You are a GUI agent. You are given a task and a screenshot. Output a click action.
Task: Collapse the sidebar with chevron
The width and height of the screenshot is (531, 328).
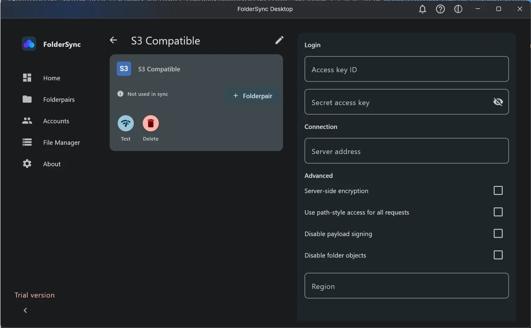25,310
